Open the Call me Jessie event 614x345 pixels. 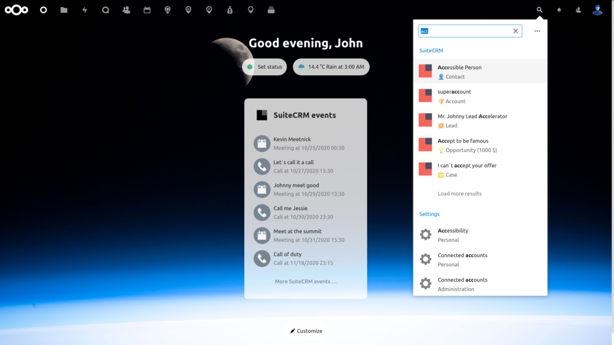point(306,212)
